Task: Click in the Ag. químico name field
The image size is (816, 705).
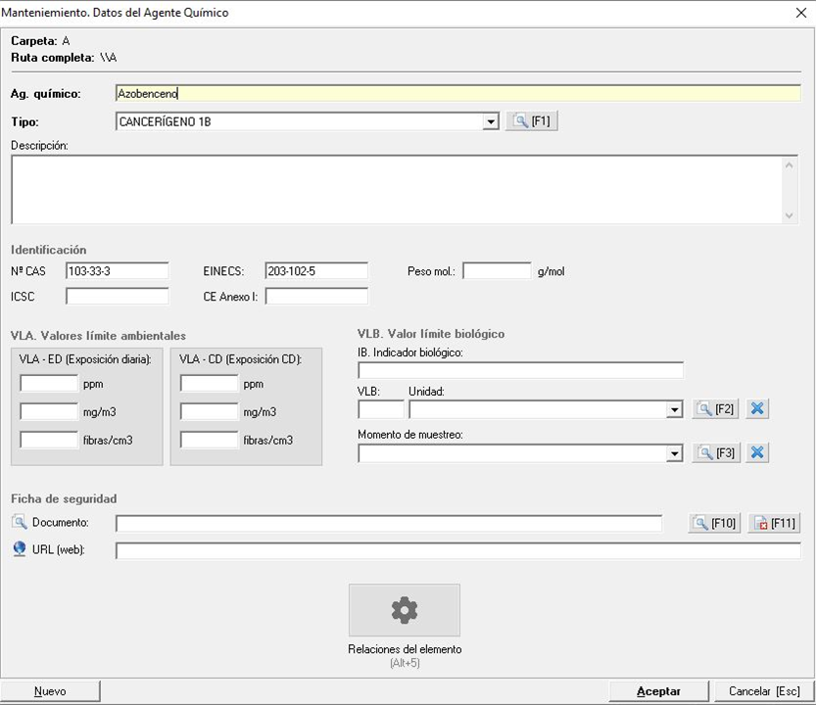Action: pos(456,94)
